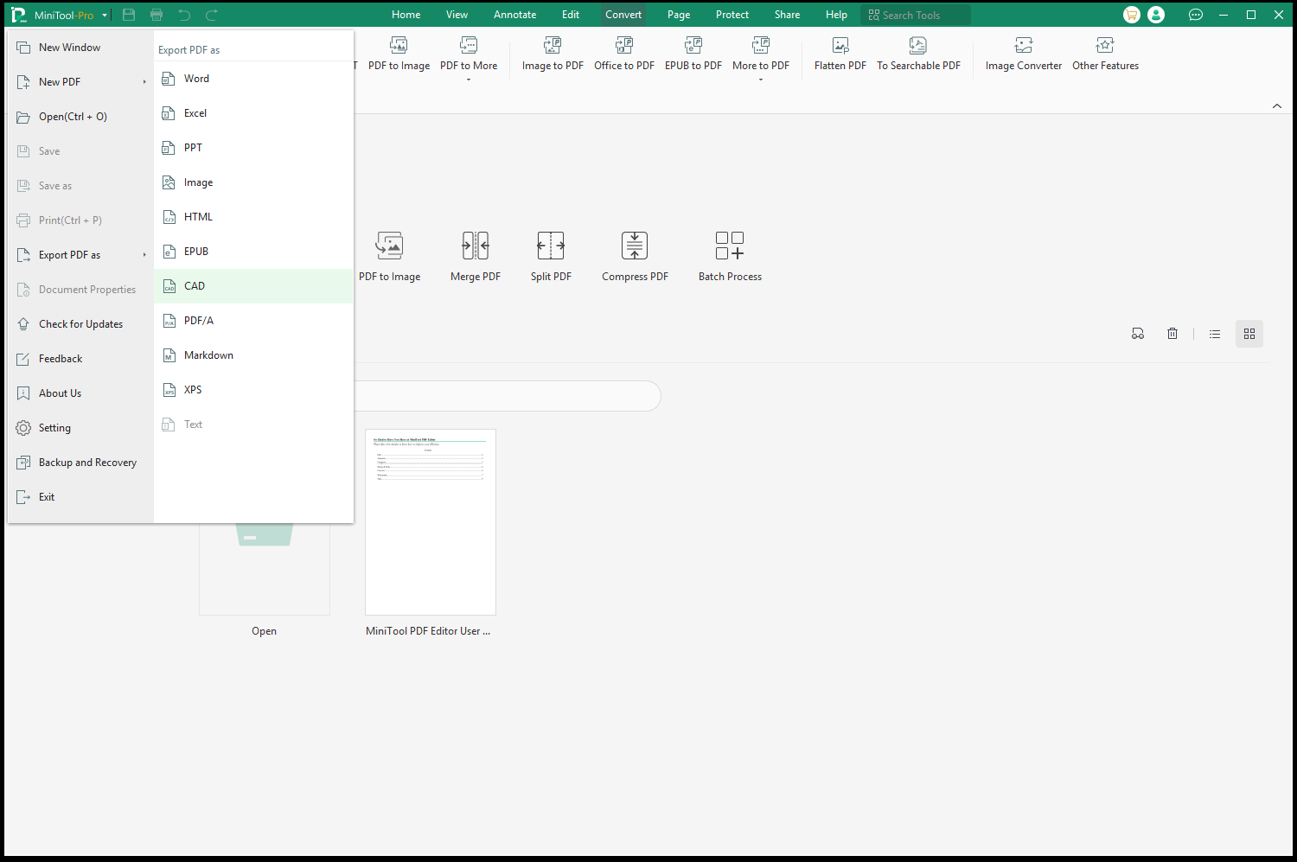Expand the PDF to More dropdown
The image size is (1297, 862).
click(469, 80)
